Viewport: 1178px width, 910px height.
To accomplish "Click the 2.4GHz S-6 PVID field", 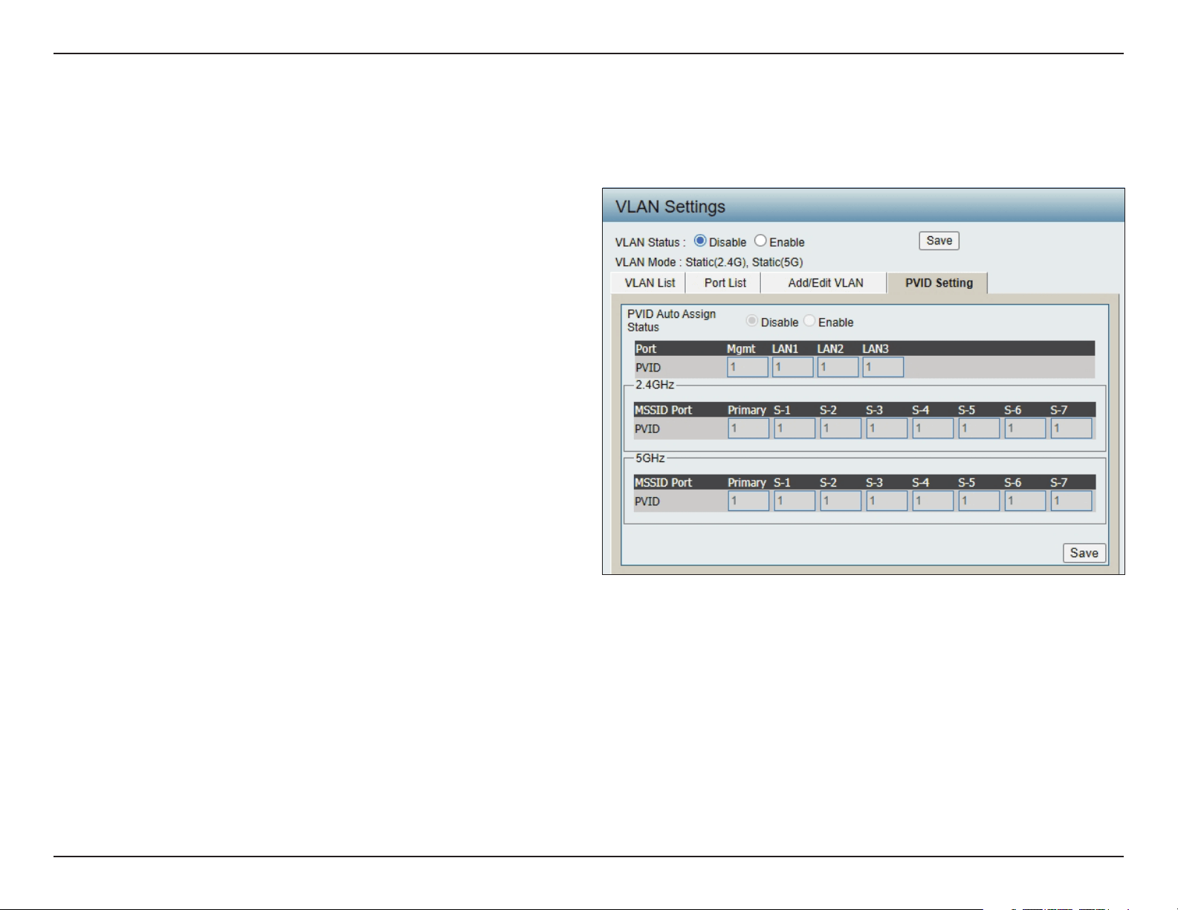I will (1025, 428).
